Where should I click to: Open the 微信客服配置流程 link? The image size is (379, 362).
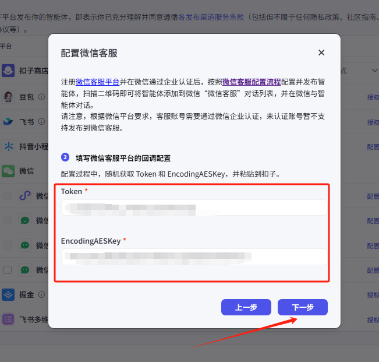(252, 82)
